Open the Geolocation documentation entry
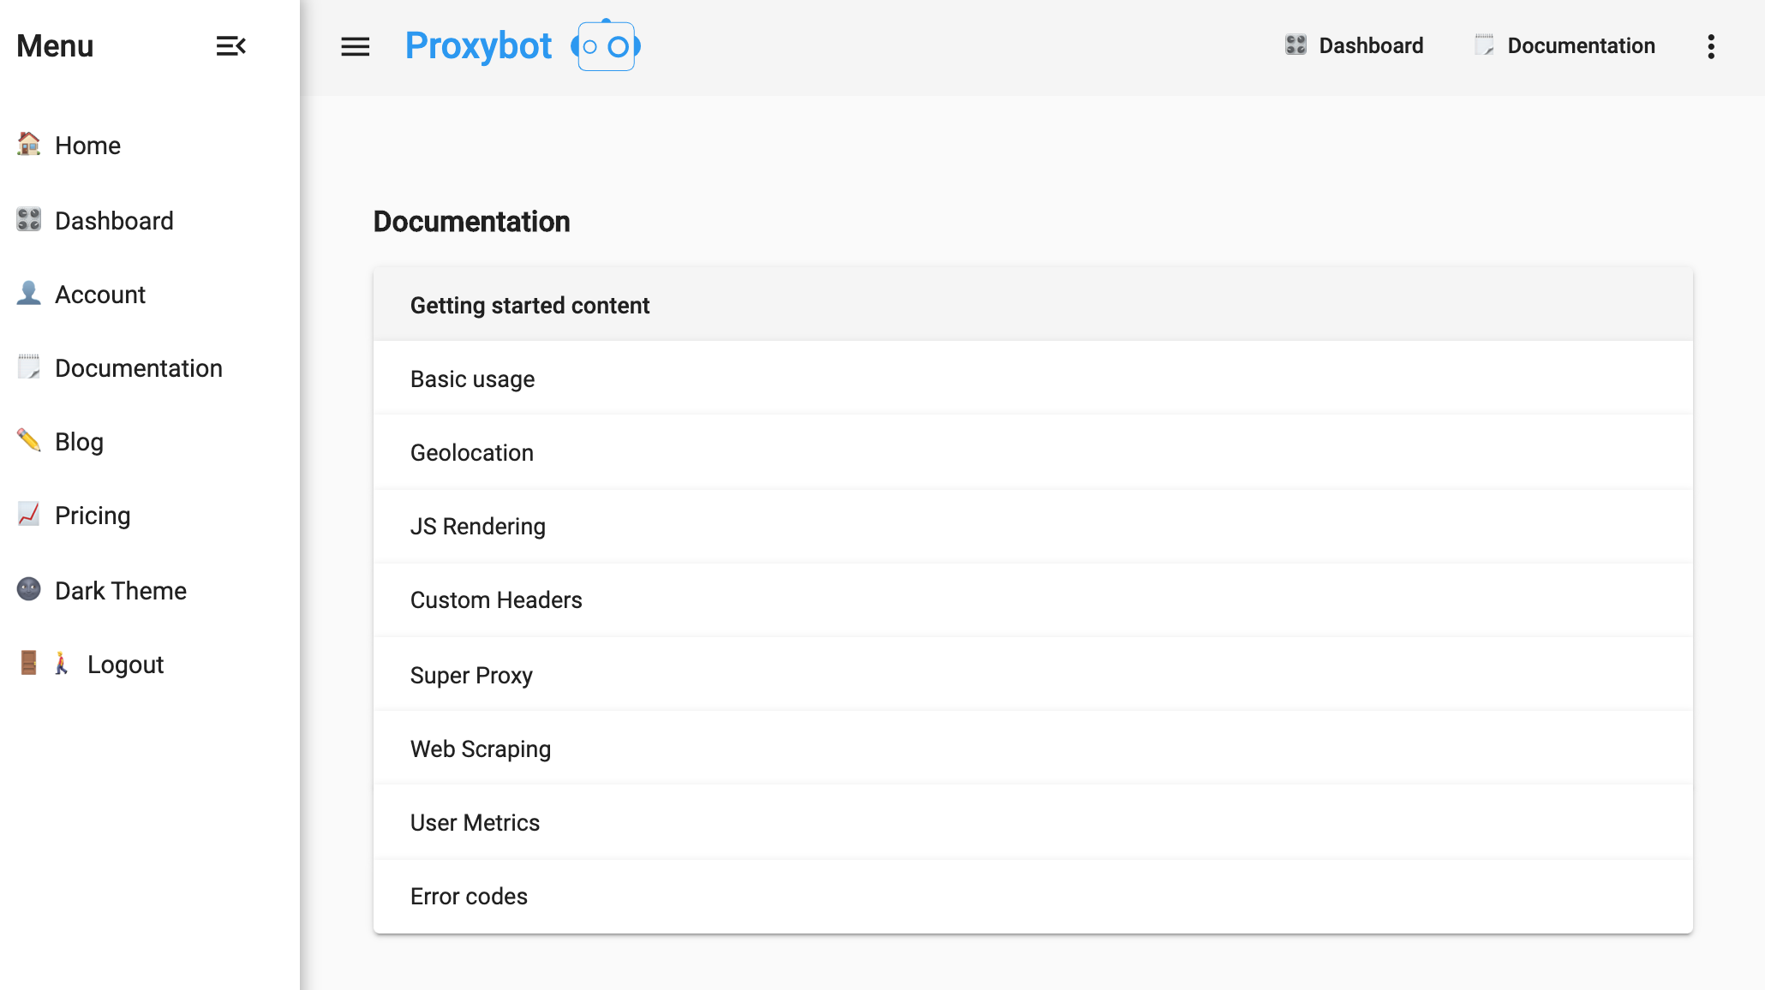This screenshot has width=1765, height=990. pyautogui.click(x=1032, y=452)
